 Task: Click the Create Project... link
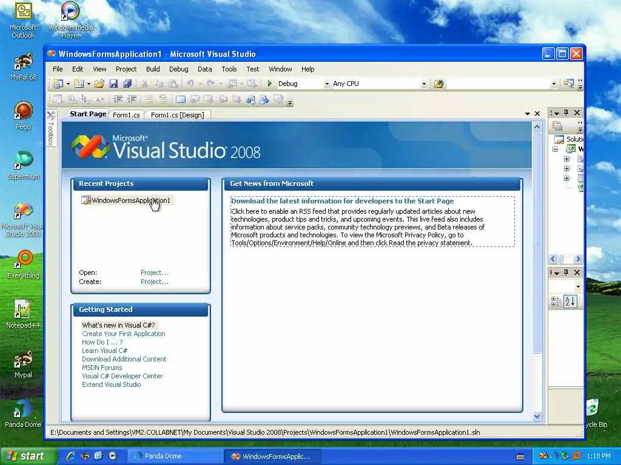[155, 282]
